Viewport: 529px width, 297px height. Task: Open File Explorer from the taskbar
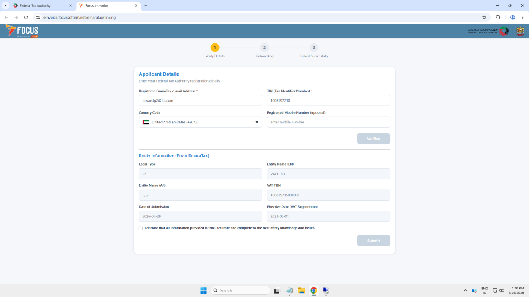pos(301,290)
